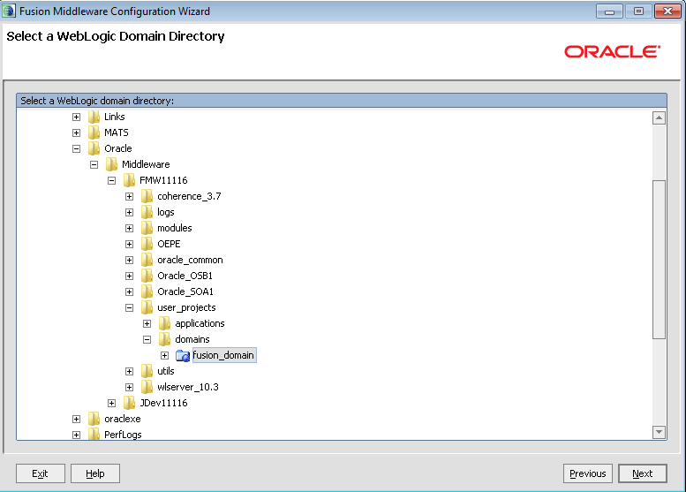This screenshot has width=686, height=492.
Task: Open Help for the wizard
Action: pos(94,473)
